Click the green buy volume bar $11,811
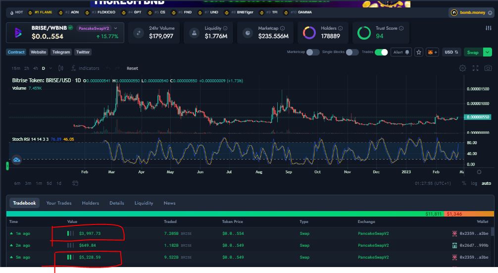The image size is (498, 273). point(225,214)
